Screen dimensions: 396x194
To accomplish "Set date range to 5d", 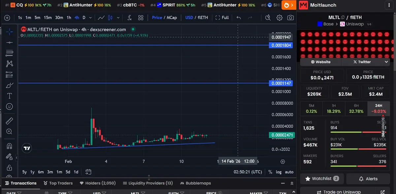I will click(x=68, y=172).
